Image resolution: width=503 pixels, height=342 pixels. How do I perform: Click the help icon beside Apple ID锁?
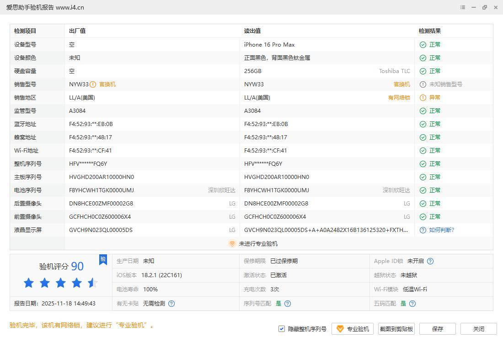coord(430,261)
